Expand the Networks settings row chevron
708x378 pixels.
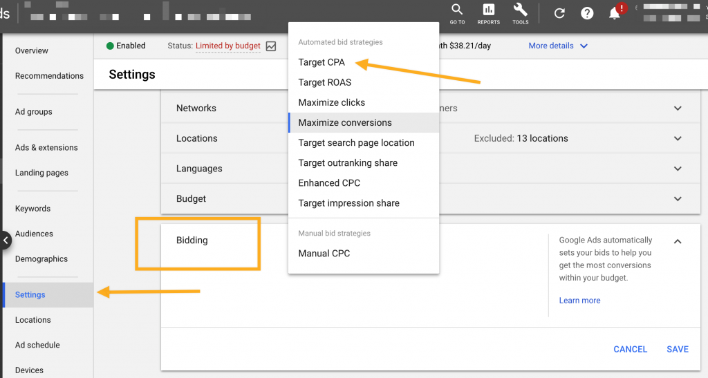pyautogui.click(x=678, y=108)
